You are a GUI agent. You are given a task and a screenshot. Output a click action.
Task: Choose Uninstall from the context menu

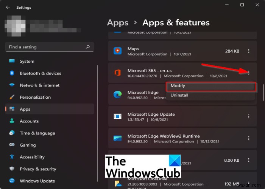[x=210, y=95]
